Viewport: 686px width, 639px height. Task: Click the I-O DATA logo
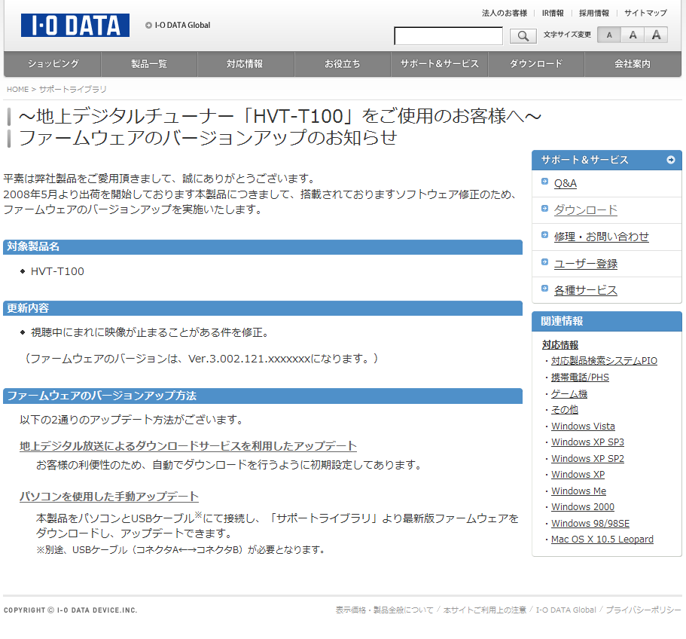coord(75,26)
